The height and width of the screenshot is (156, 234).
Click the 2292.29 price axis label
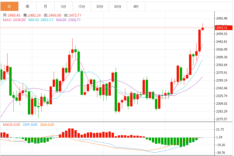[x=222, y=112]
